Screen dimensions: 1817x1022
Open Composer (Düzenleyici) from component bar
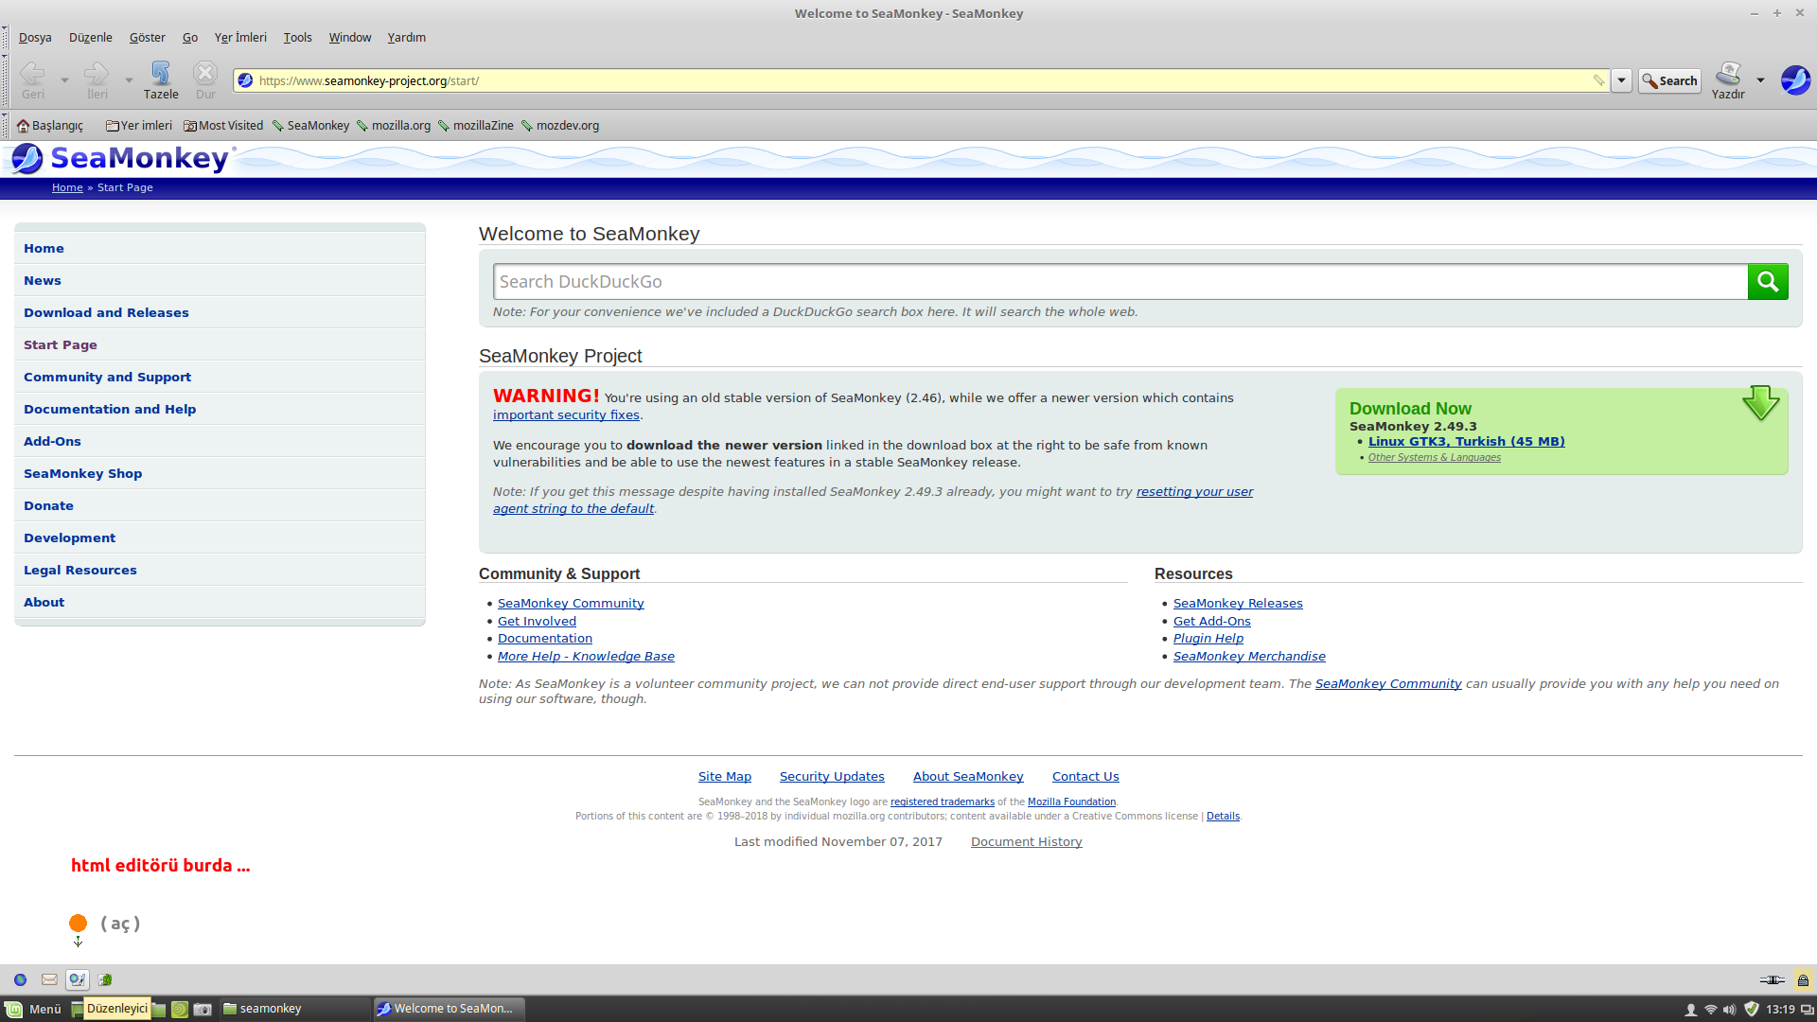78,979
